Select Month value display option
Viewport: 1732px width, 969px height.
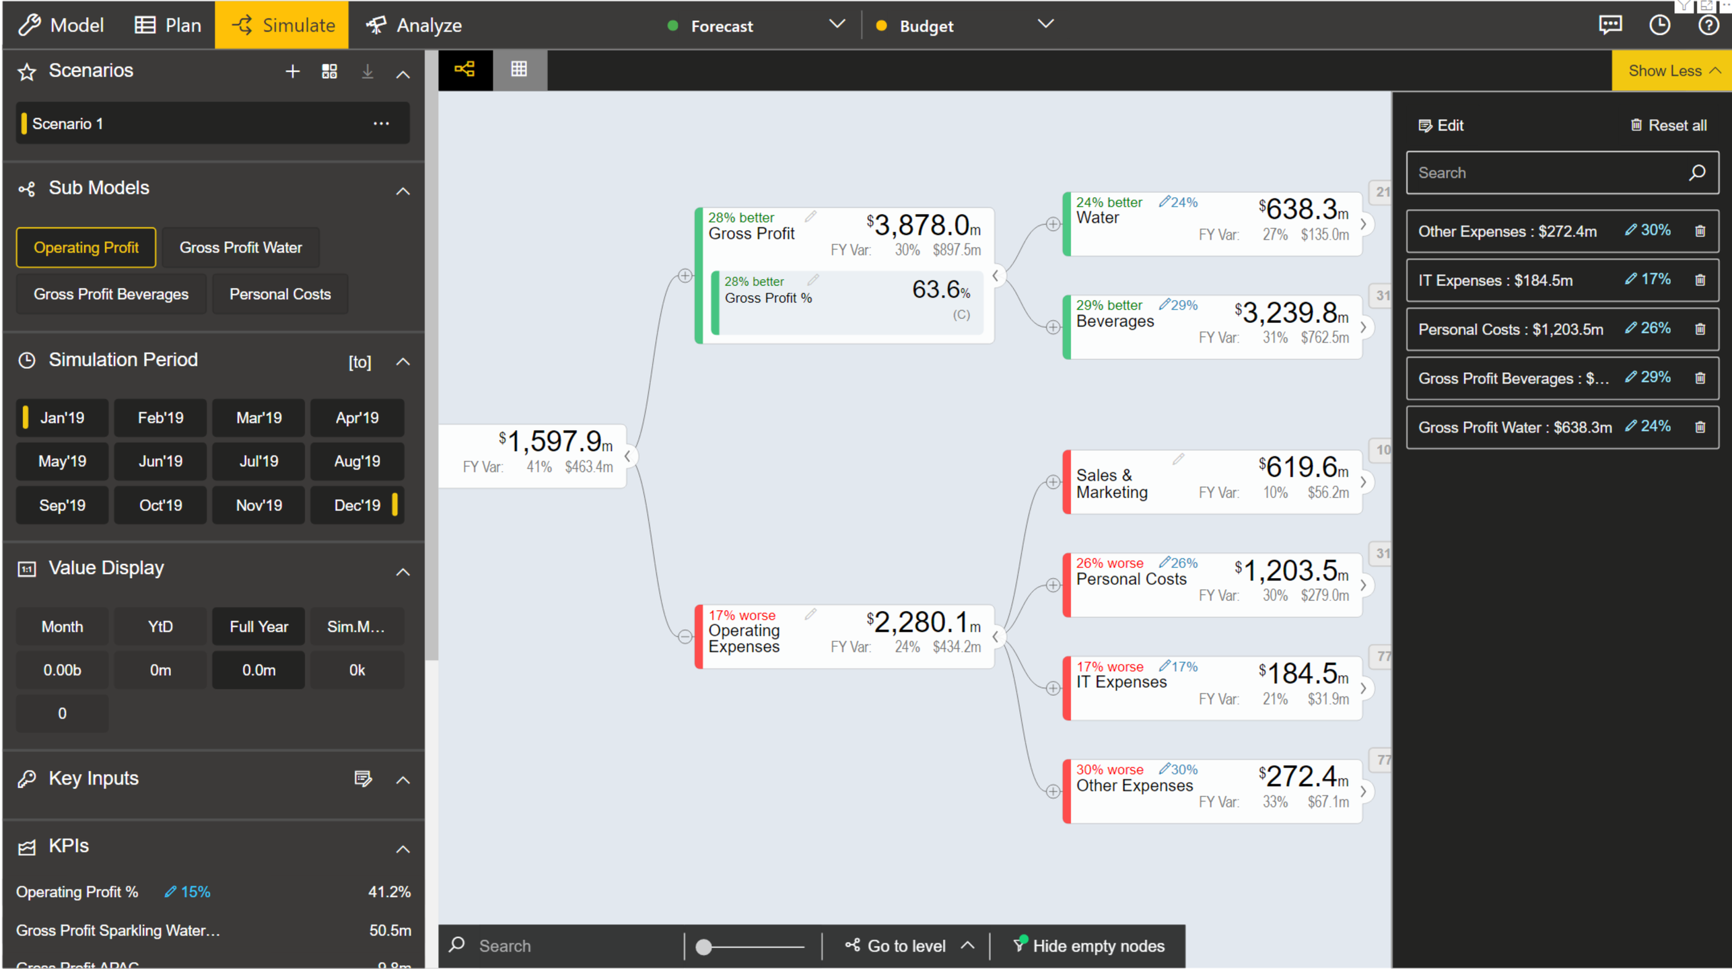[x=62, y=626]
